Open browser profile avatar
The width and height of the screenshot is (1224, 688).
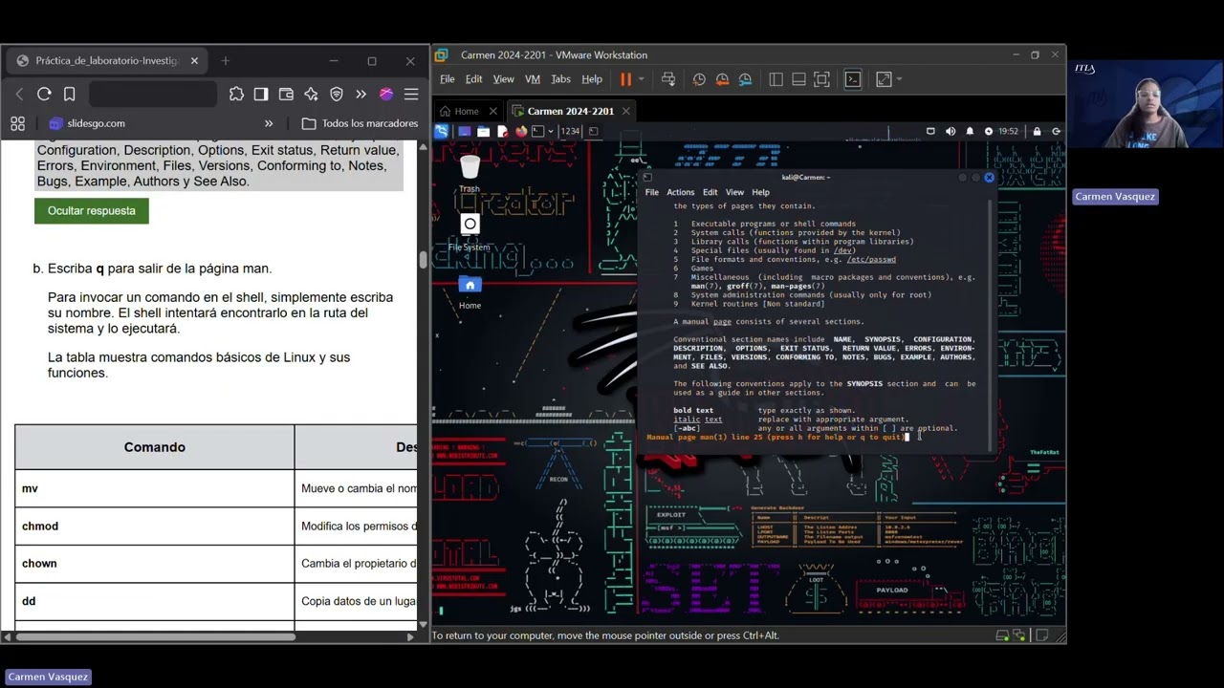point(386,94)
